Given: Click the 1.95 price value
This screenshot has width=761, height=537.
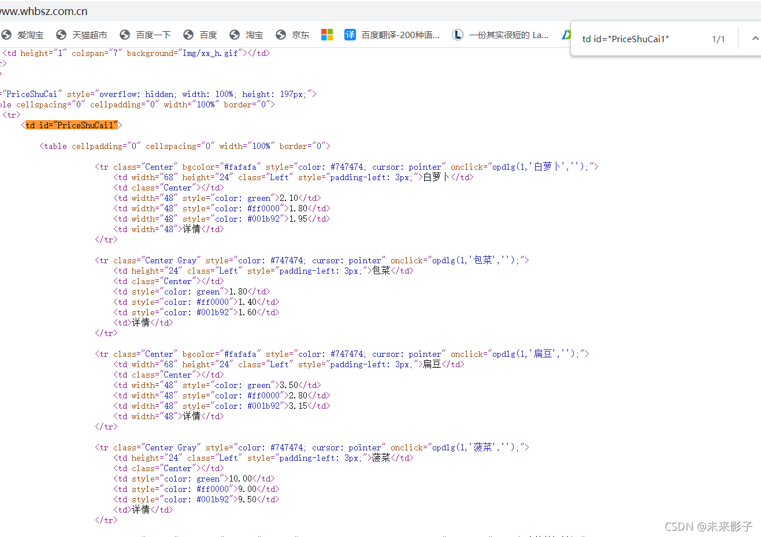Looking at the screenshot, I should point(298,219).
